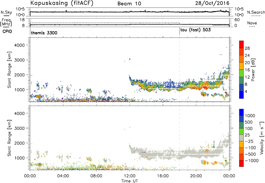Viewport: 265px width, 183px height.
Task: Click the '4000' range tick in Power panel
Action: pos(19,45)
